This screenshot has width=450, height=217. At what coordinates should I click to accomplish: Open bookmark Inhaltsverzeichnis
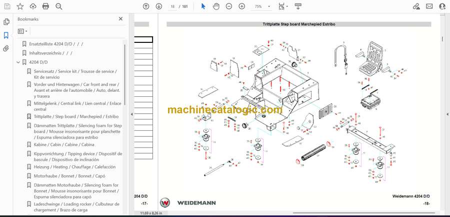tap(50, 53)
